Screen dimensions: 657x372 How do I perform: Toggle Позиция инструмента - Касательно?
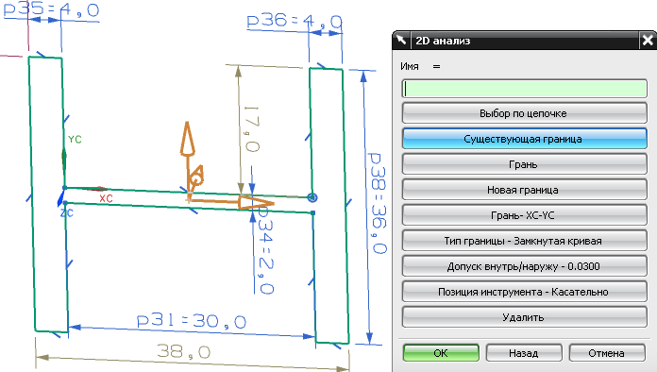pos(524,292)
